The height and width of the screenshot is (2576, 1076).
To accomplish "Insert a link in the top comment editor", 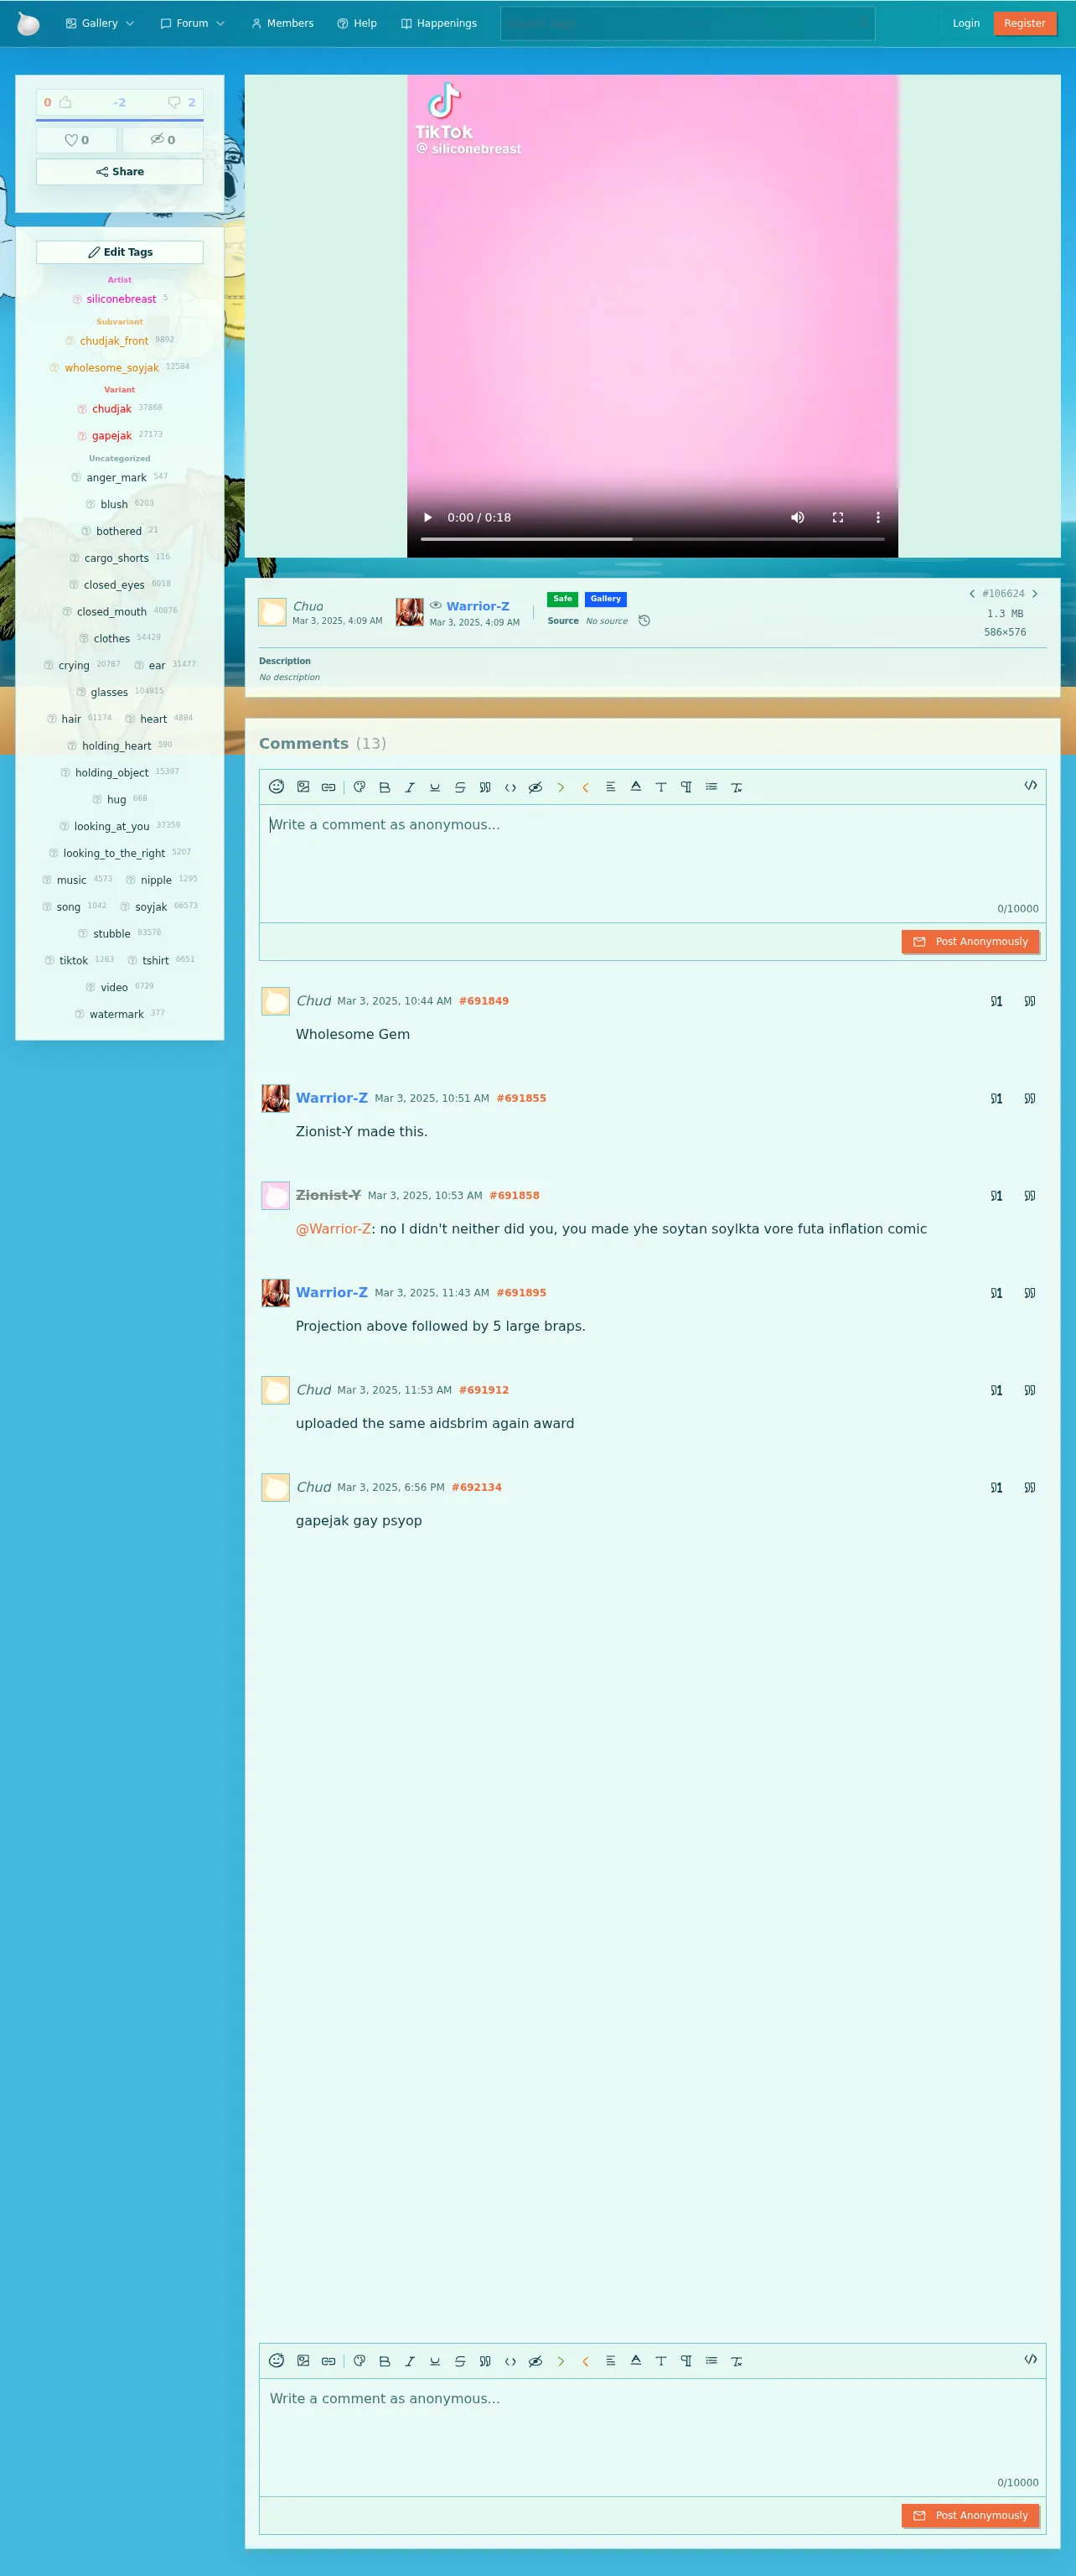I will pyautogui.click(x=328, y=787).
